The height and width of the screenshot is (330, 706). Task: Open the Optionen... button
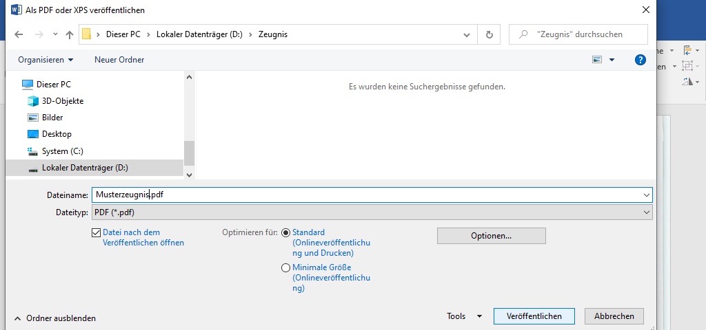(x=491, y=236)
